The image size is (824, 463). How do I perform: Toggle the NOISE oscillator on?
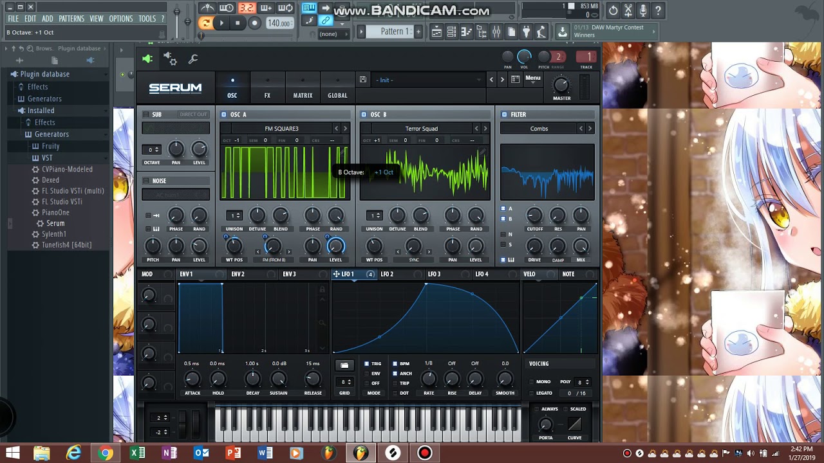tap(146, 181)
